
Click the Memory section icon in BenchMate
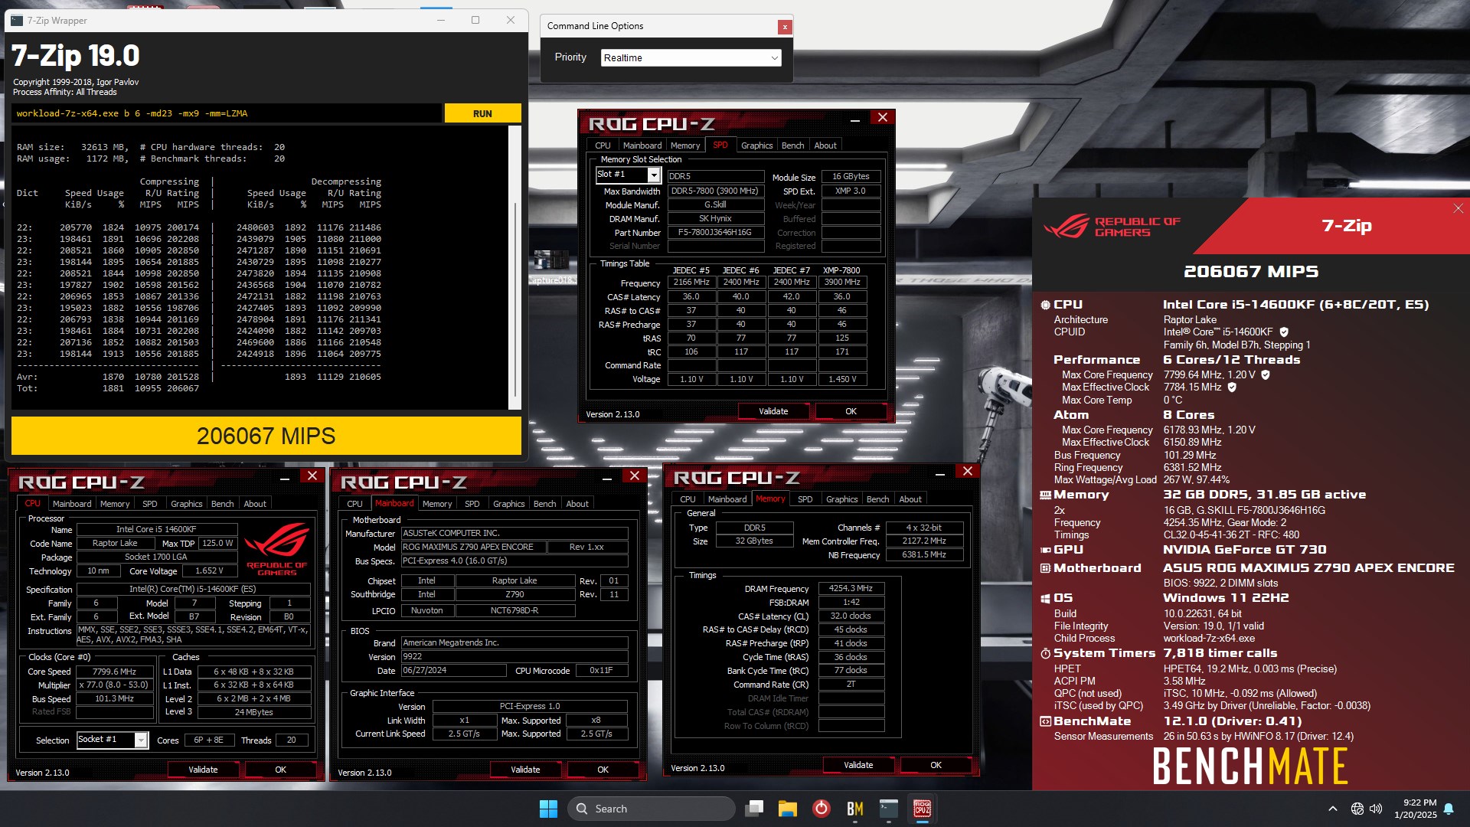point(1045,495)
